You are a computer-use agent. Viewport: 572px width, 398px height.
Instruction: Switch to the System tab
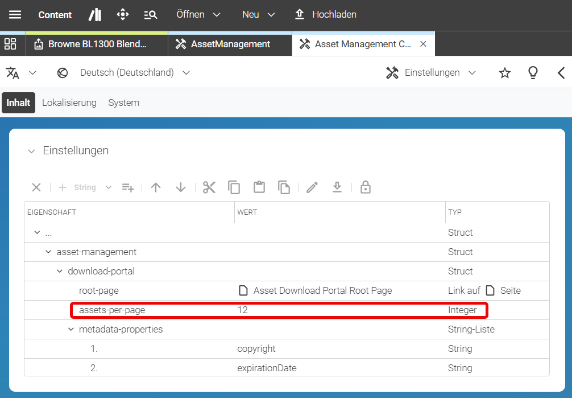click(x=123, y=102)
